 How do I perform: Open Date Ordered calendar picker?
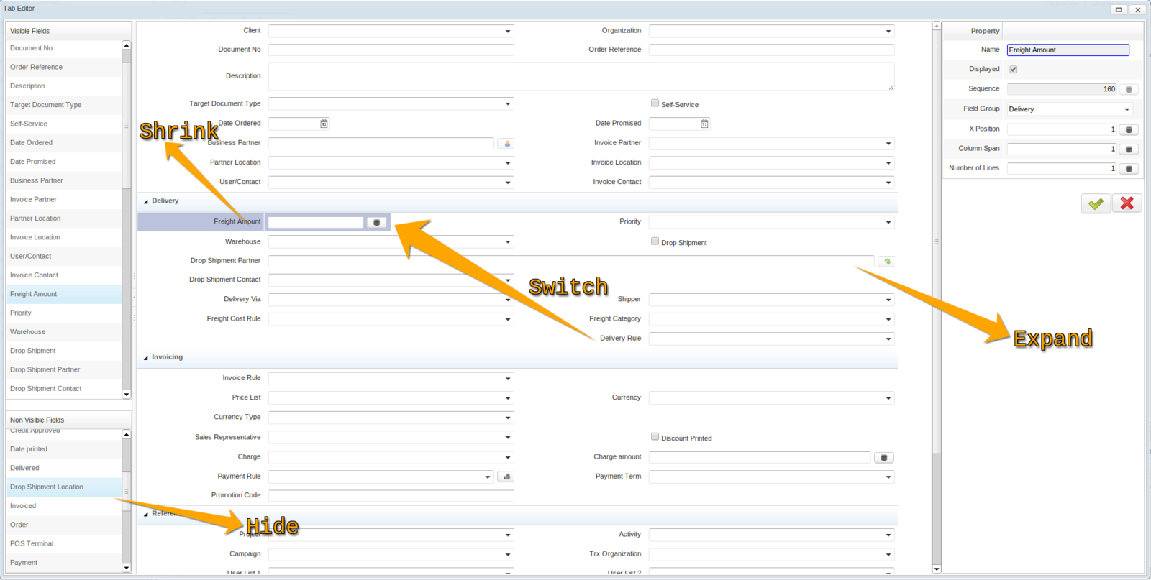pos(324,124)
